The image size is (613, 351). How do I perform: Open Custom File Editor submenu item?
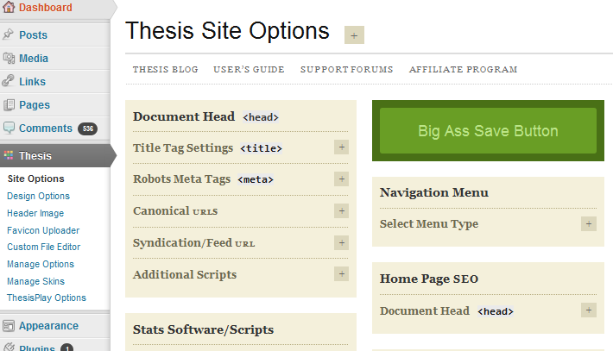[x=44, y=247]
